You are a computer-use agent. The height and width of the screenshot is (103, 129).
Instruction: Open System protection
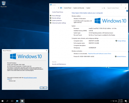[x=57, y=21]
